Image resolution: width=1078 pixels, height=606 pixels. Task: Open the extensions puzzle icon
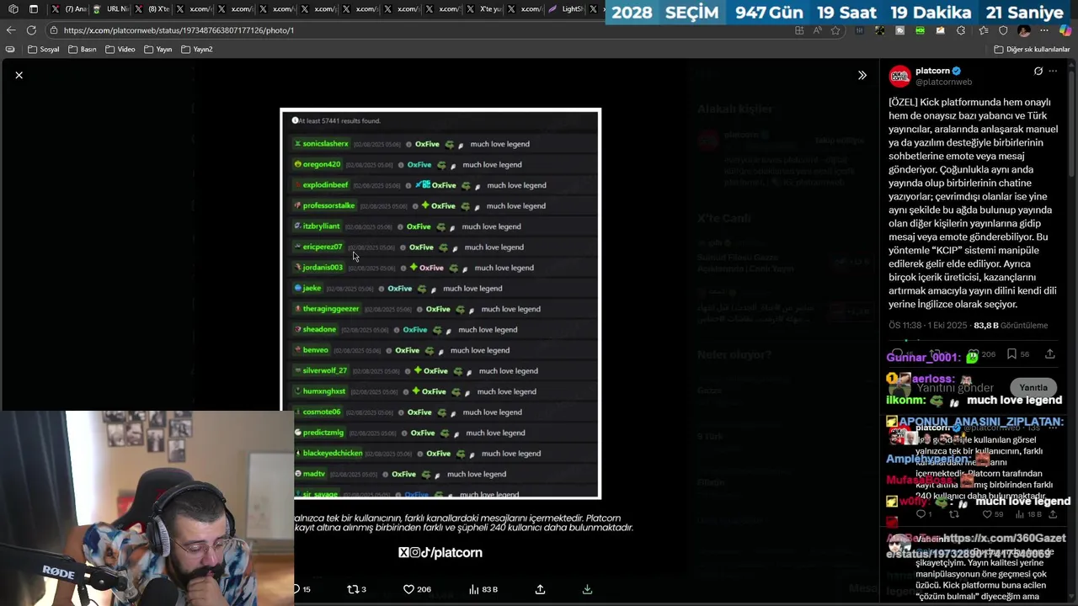tap(961, 30)
